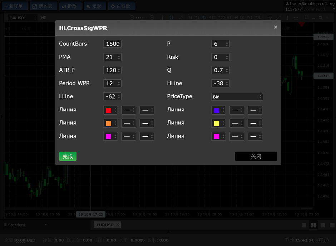Open line style dropdown beside yellow swatch
This screenshot has height=246, width=336.
point(237,123)
